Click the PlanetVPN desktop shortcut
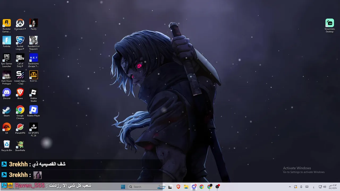Screen dimensions: 340x191 (20, 128)
